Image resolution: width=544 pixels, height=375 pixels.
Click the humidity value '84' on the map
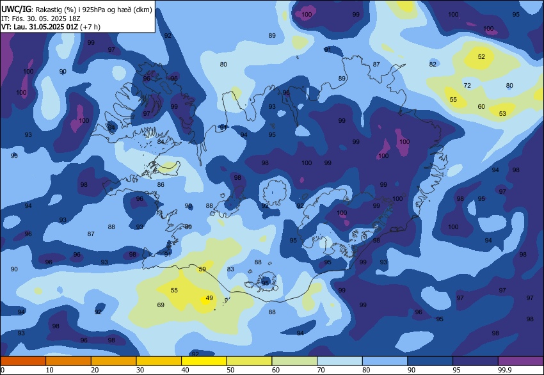[161, 141]
